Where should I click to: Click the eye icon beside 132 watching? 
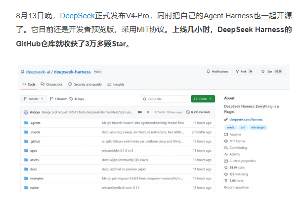226,174
